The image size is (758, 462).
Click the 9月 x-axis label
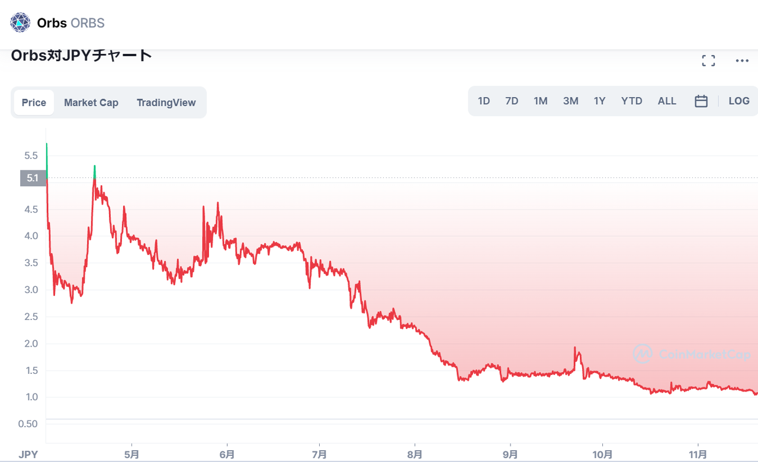(x=510, y=454)
